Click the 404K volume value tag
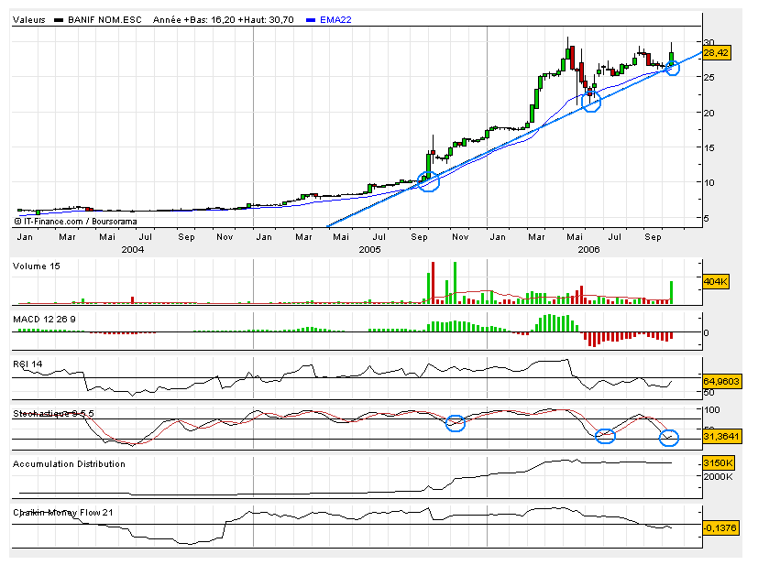Image resolution: width=758 pixels, height=565 pixels. 716,281
